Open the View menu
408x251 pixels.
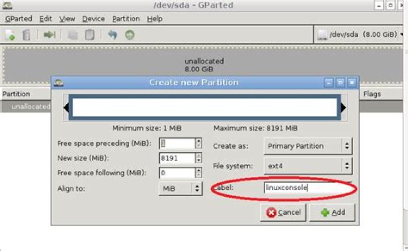pos(67,19)
